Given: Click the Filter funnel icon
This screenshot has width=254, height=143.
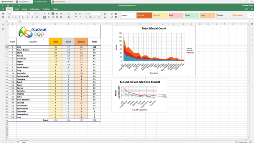Looking at the screenshot, I should click(76, 17).
